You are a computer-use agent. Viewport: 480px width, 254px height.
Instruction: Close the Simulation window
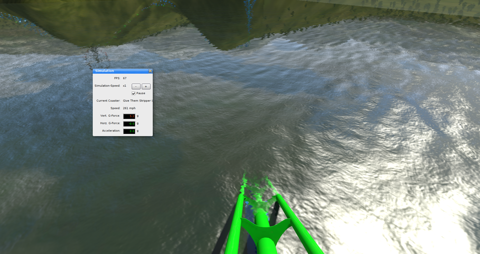[x=150, y=71]
